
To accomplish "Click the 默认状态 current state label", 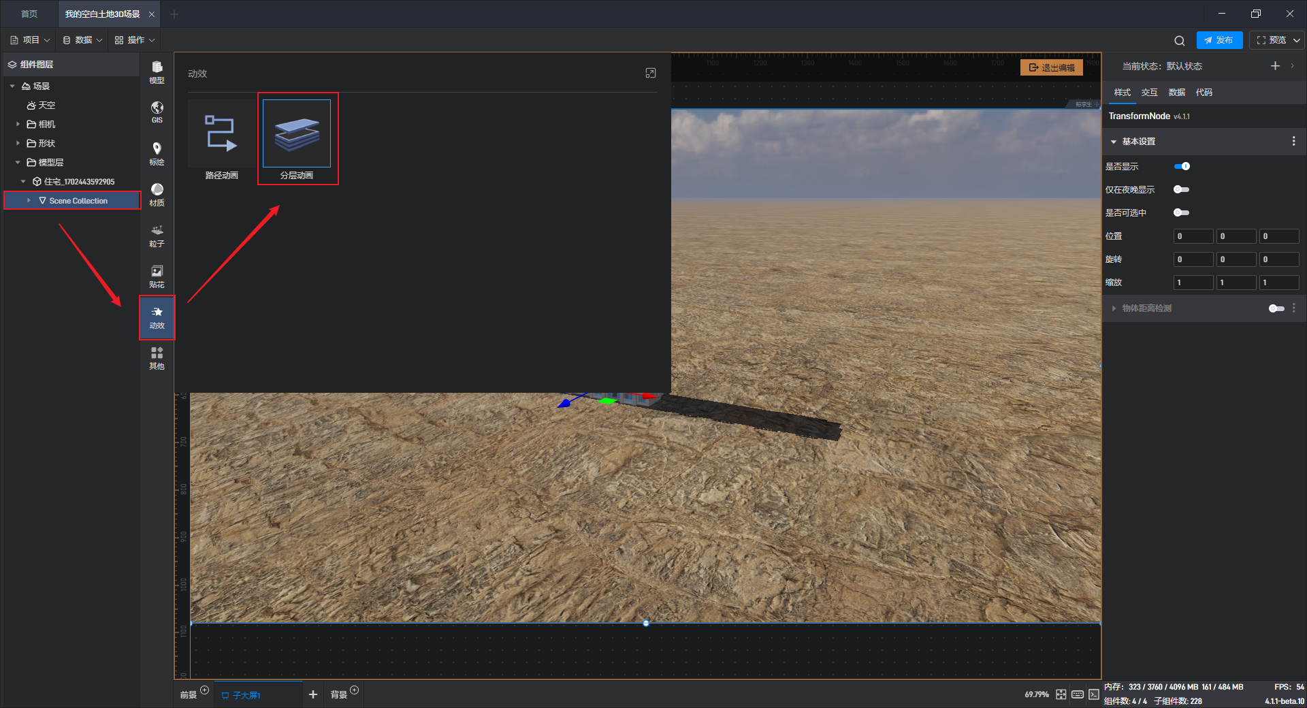I will point(1184,66).
